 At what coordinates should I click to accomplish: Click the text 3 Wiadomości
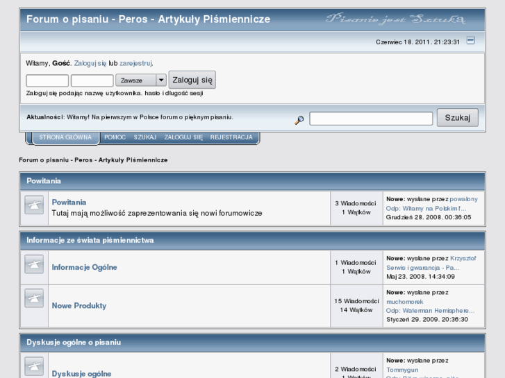[356, 203]
